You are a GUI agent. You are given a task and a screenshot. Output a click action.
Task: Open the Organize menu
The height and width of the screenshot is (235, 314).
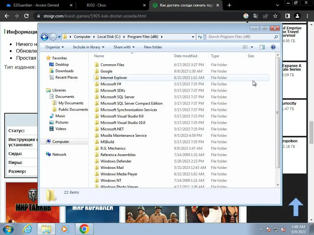[x=55, y=47]
